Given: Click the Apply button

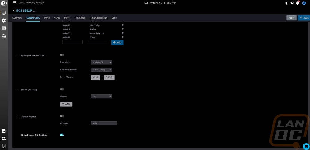Looking at the screenshot, I should pyautogui.click(x=304, y=18).
